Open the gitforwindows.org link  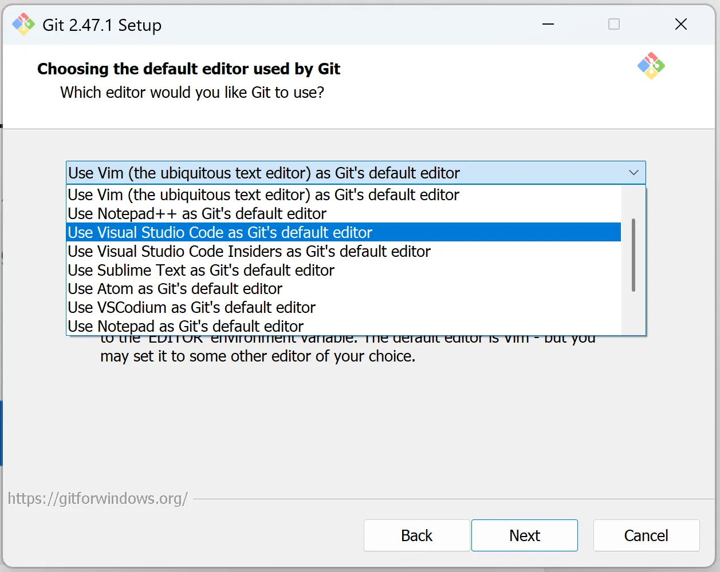coord(97,499)
